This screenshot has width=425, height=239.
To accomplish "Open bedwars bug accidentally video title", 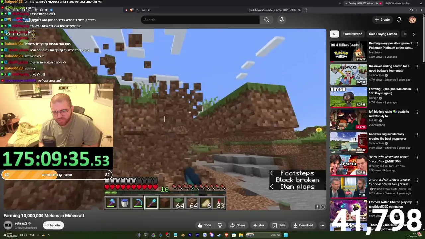I will (x=387, y=136).
